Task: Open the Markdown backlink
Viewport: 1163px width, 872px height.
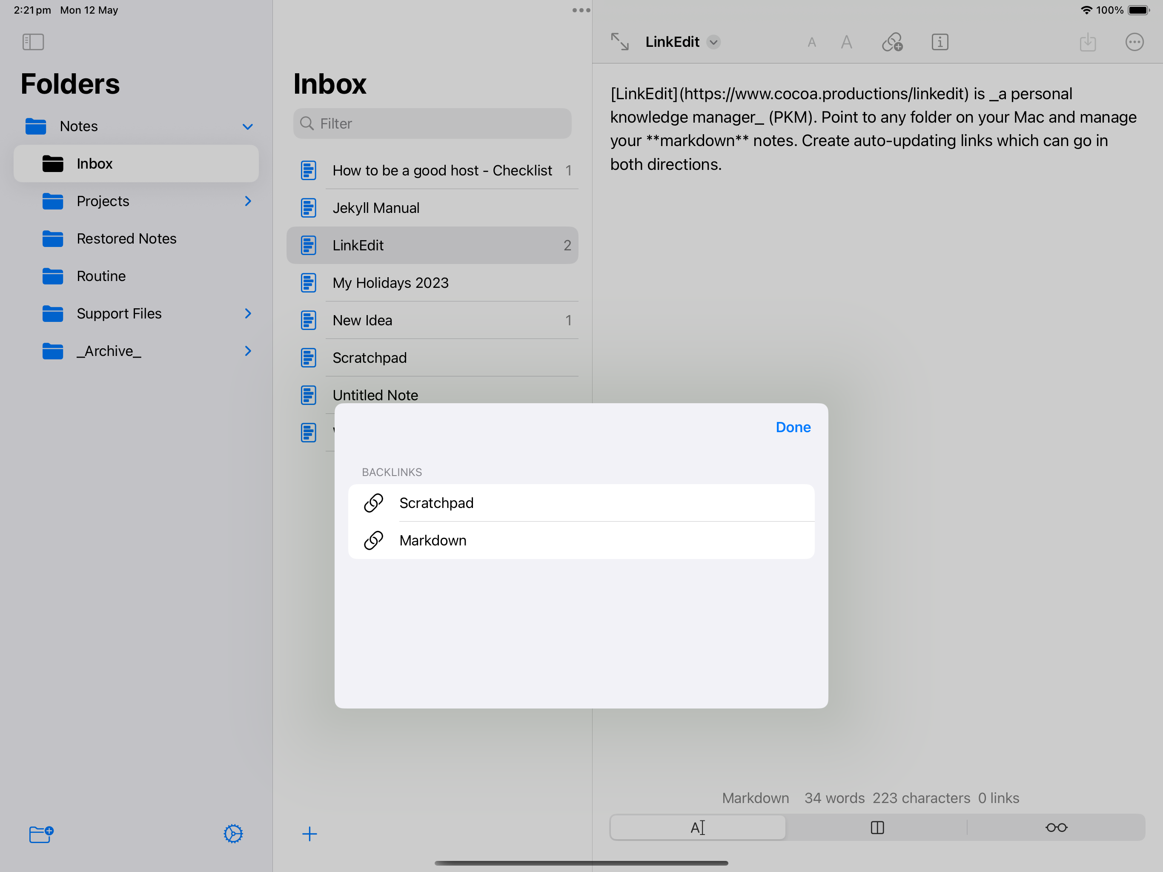Action: tap(581, 540)
